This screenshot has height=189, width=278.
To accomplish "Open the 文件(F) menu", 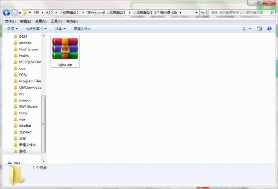I will 10,21.
